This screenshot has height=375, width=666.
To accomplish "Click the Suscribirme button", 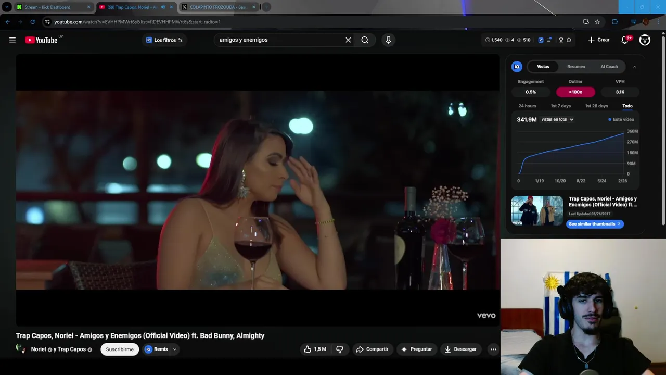I will coord(120,349).
